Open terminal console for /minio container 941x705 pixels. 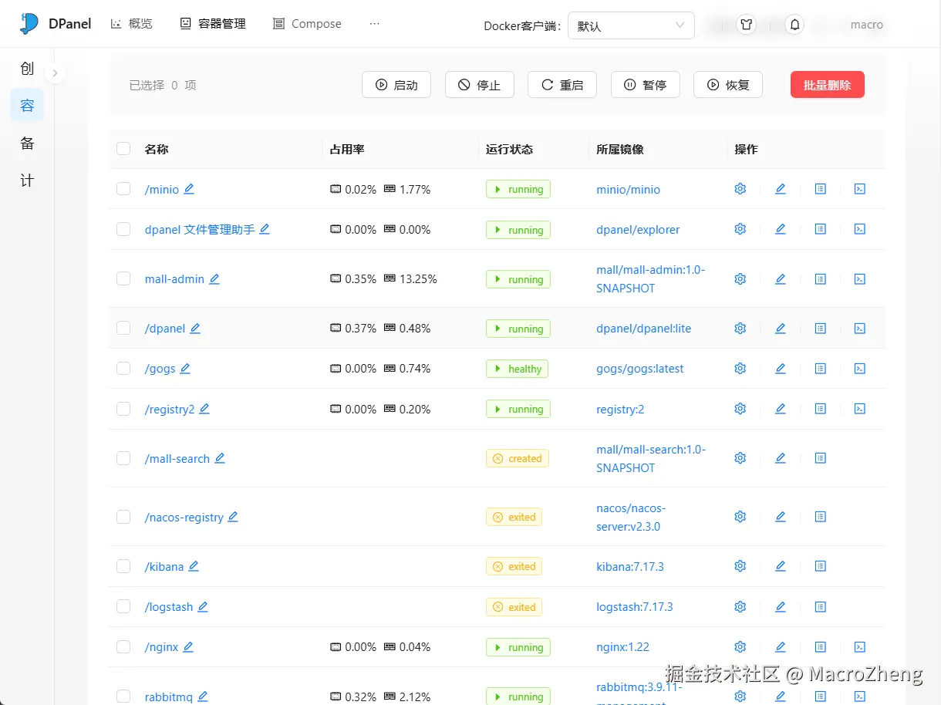860,189
